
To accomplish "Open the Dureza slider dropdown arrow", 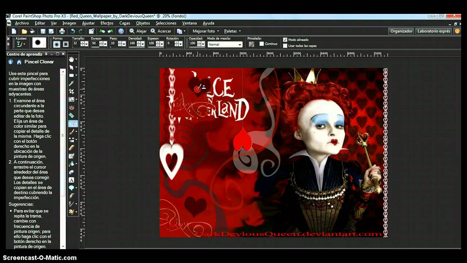I will coord(106,44).
